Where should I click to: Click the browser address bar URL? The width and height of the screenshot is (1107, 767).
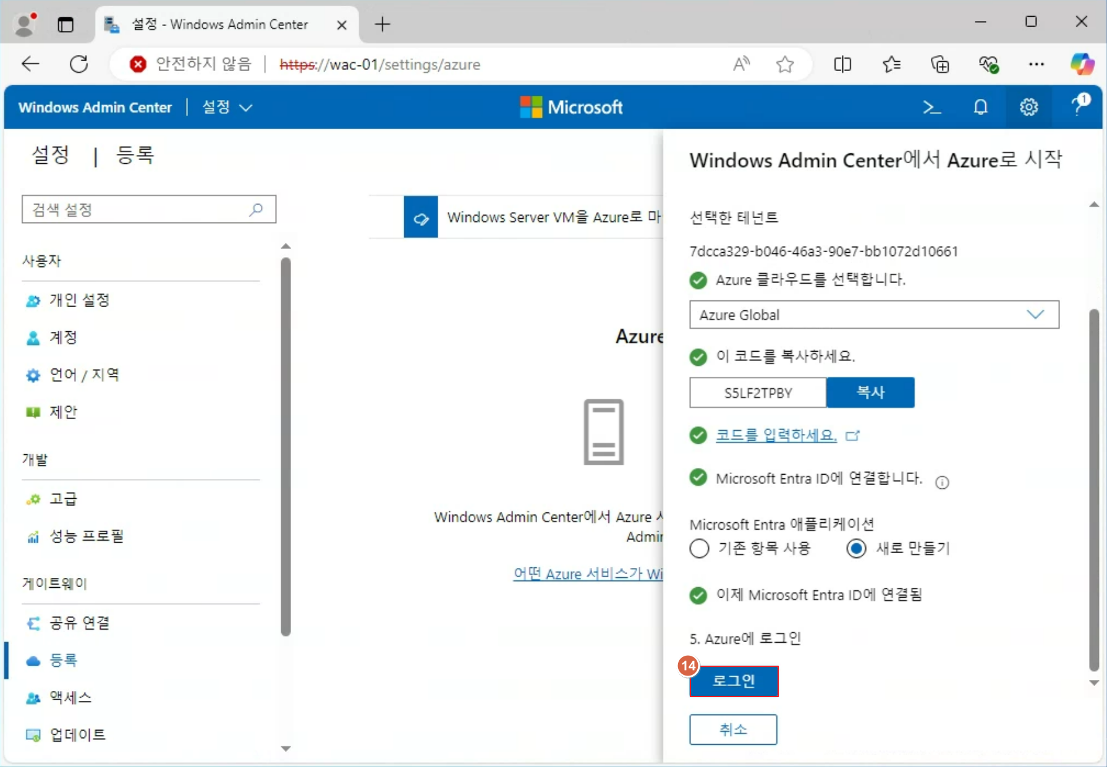380,64
